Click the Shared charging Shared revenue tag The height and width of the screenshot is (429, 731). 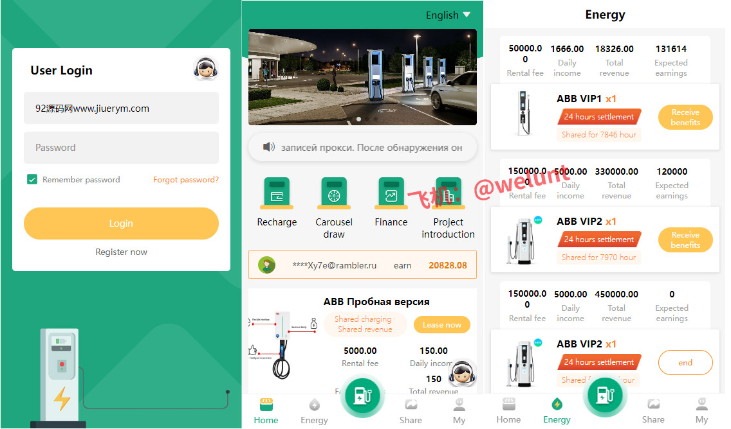365,324
